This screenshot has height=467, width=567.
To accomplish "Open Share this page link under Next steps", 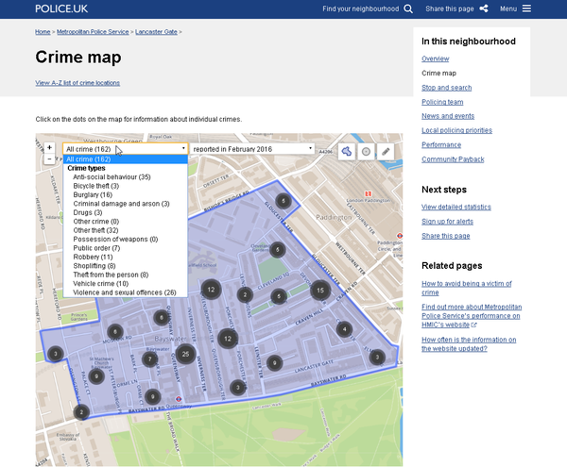I will tap(446, 236).
